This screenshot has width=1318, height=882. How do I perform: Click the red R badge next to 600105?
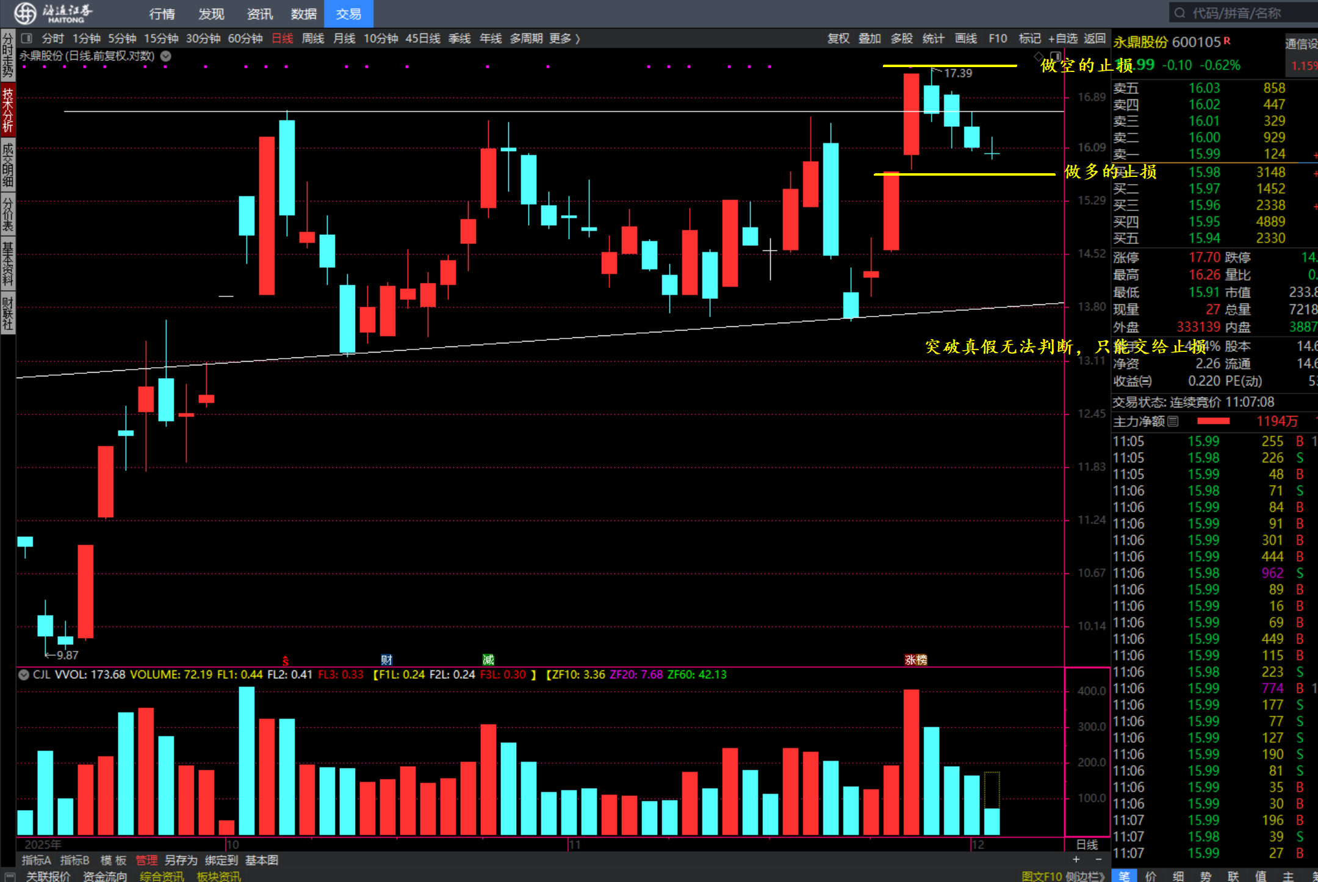1227,40
